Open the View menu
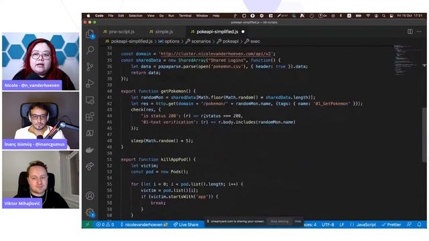The width and height of the screenshot is (429, 241). (151, 16)
